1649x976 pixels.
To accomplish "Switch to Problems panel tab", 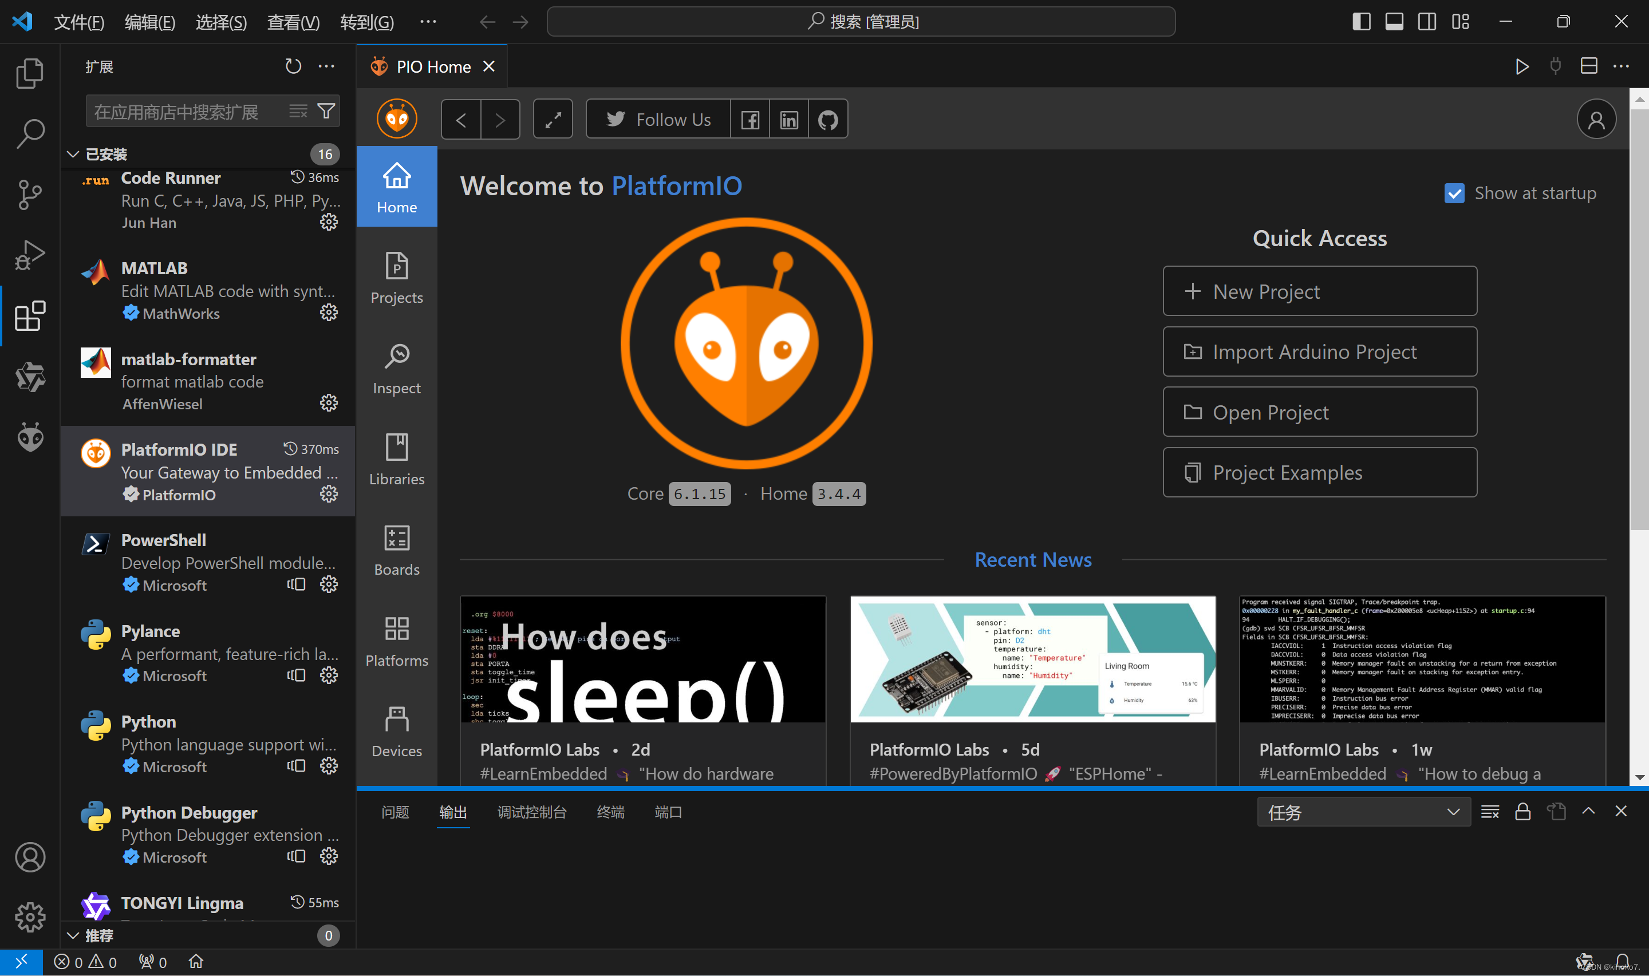I will point(395,812).
